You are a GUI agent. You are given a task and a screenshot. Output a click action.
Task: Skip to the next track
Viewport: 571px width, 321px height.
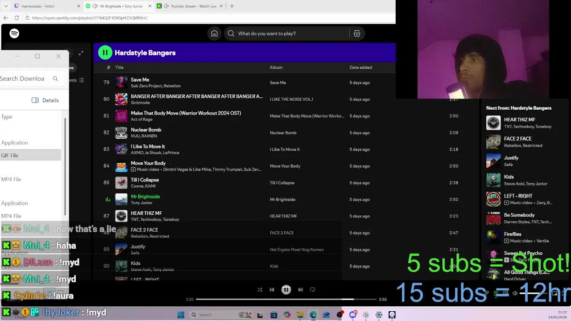pyautogui.click(x=300, y=290)
